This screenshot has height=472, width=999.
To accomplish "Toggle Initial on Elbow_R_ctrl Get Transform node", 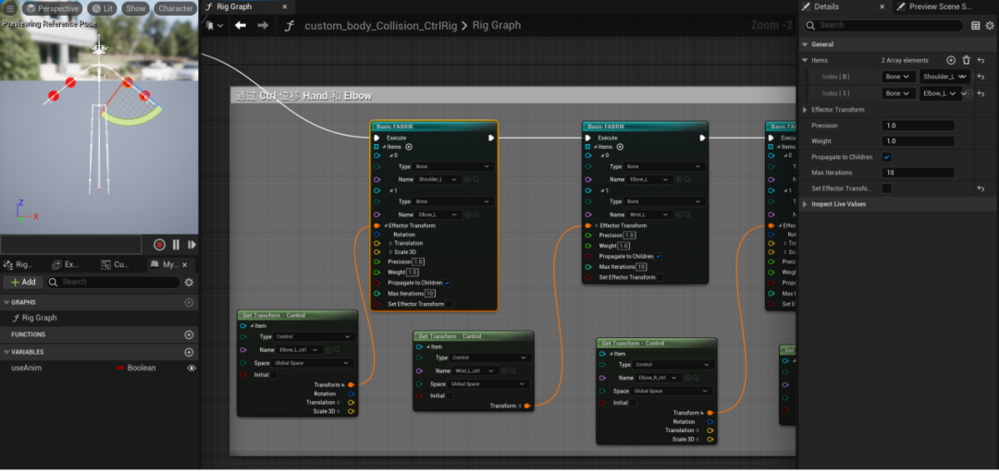I will (633, 403).
